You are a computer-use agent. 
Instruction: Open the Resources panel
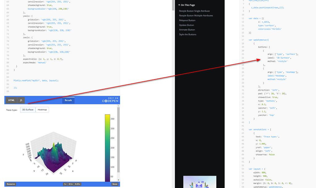[x=10, y=184]
